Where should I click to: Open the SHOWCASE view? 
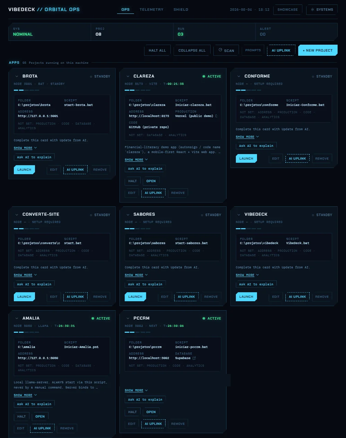(287, 10)
